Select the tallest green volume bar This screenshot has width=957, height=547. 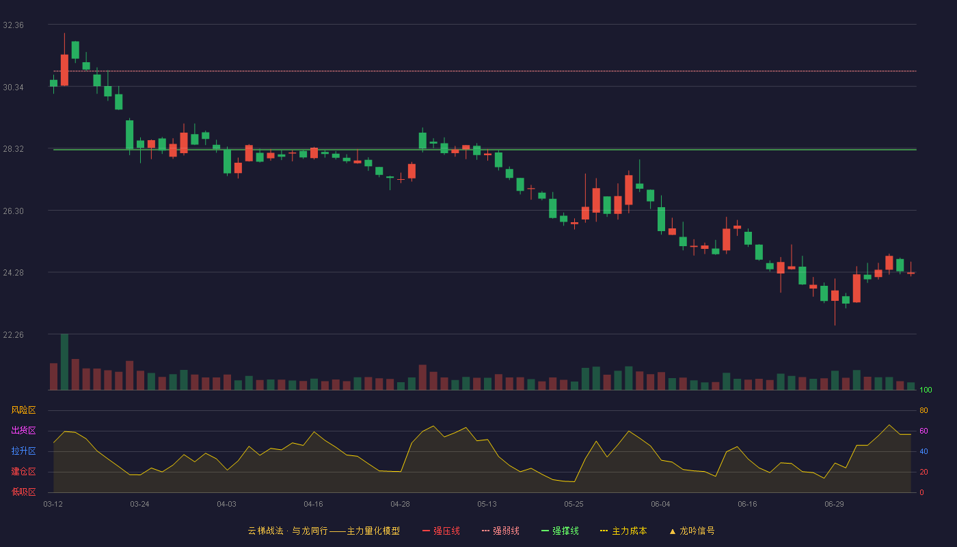64,362
